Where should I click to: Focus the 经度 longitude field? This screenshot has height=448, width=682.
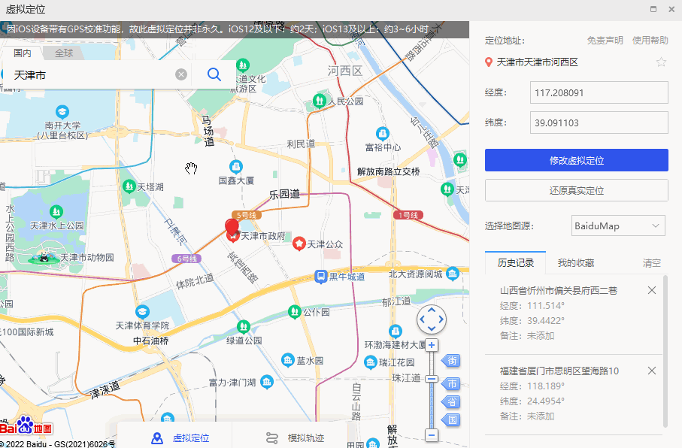click(x=599, y=92)
